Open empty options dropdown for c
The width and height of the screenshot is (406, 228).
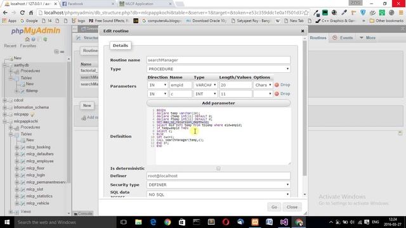[x=263, y=94]
